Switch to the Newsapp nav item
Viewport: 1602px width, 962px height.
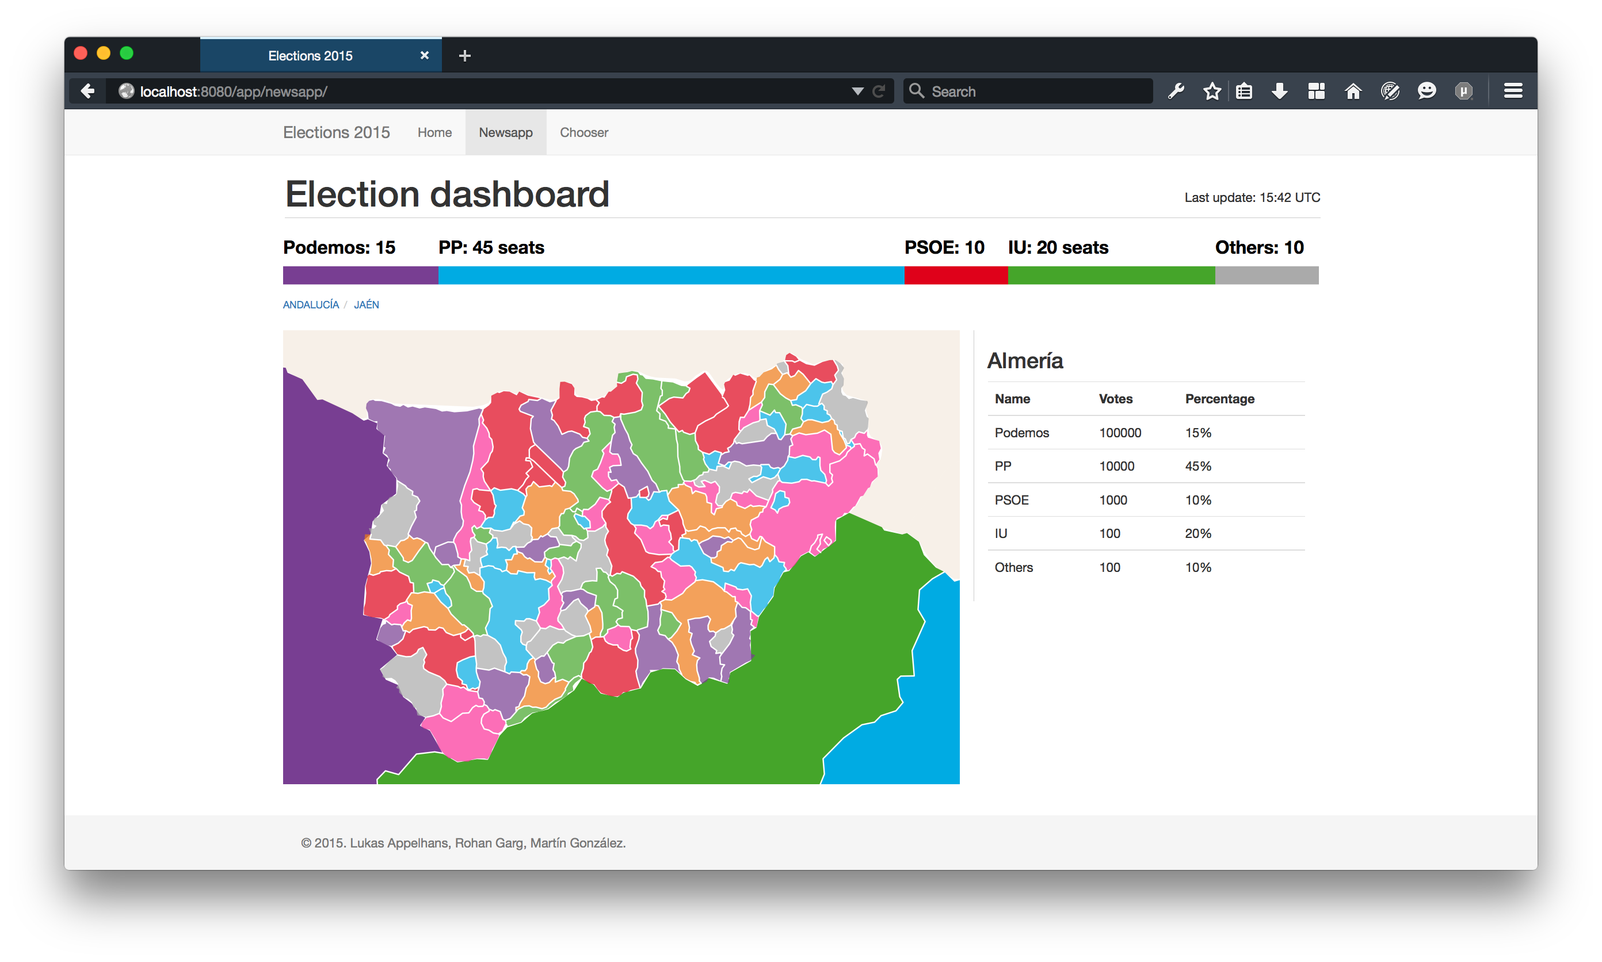(505, 132)
